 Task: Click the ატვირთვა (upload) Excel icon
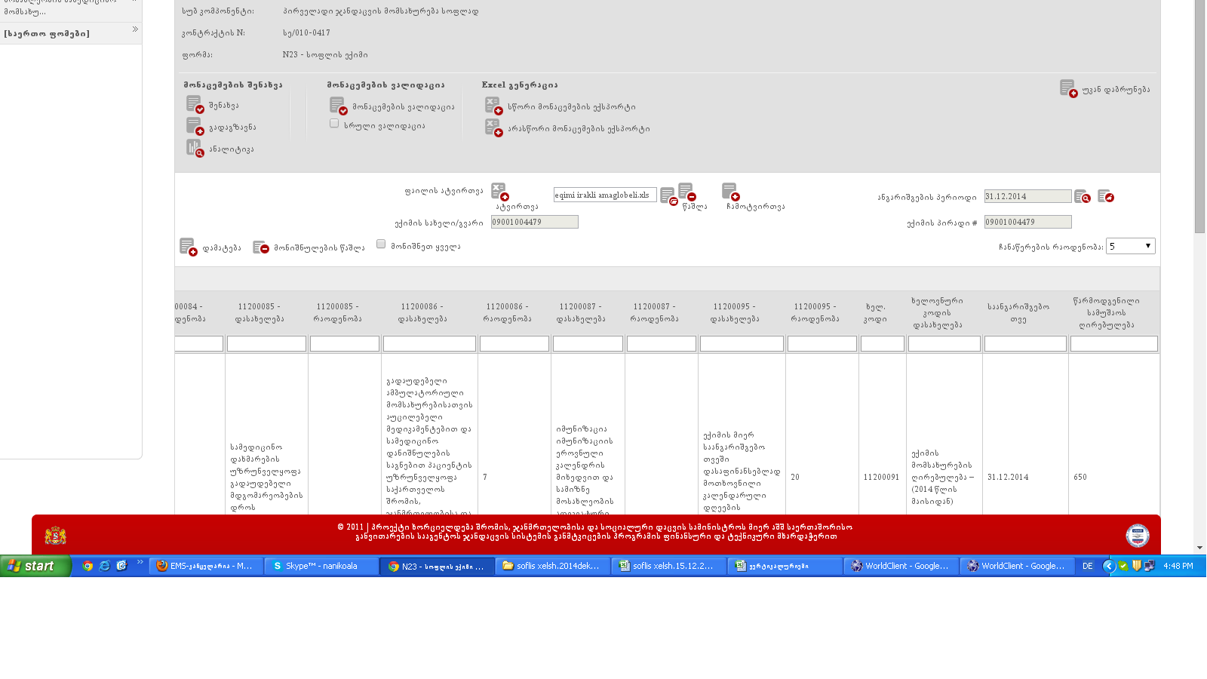pos(499,192)
